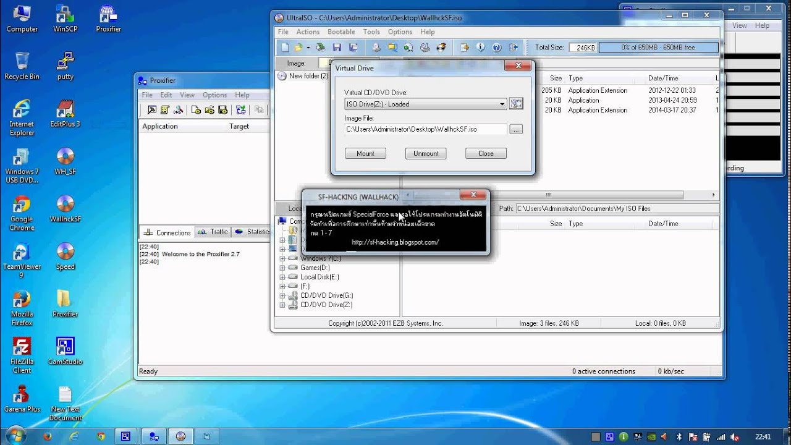The image size is (791, 445).
Task: Click New profile icon in Proxifier toolbar
Action: pyautogui.click(x=197, y=110)
